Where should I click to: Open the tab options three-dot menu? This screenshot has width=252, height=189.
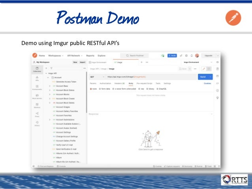147,62
